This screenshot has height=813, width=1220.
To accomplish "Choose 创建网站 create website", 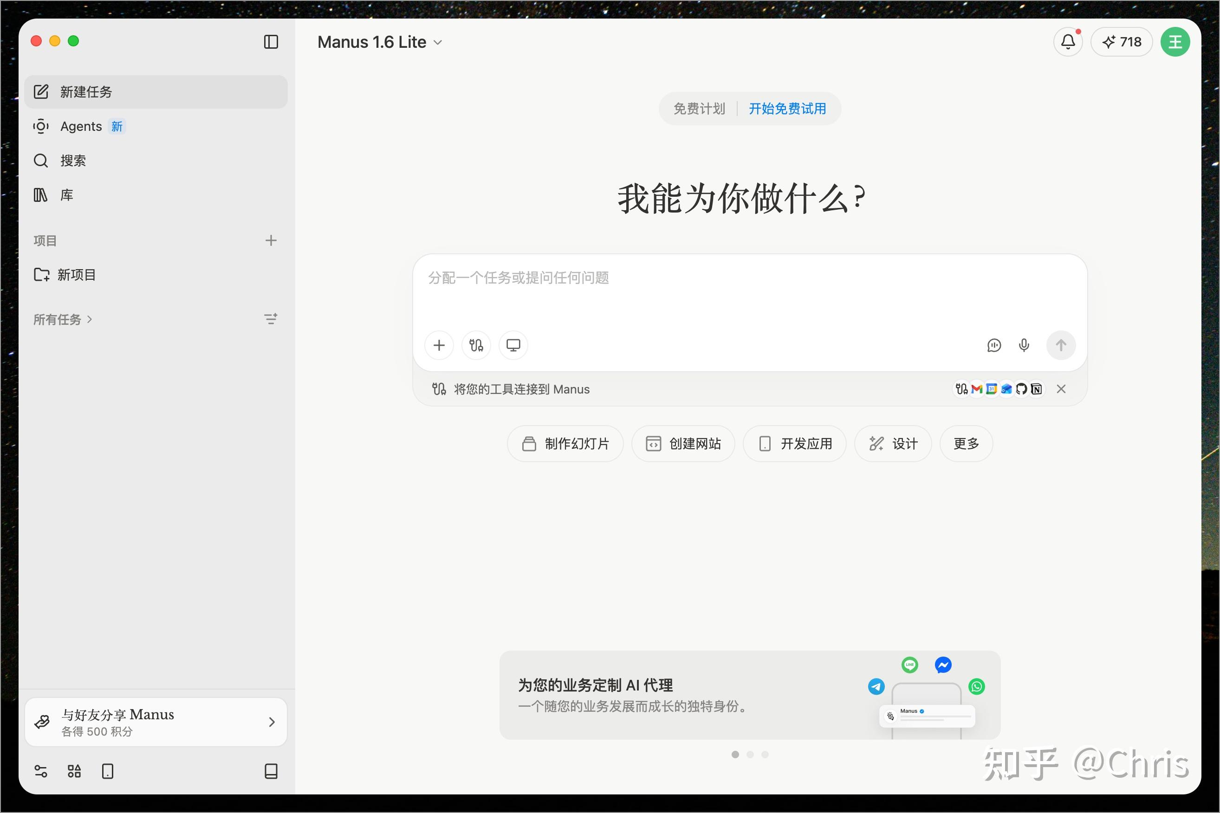I will [682, 444].
